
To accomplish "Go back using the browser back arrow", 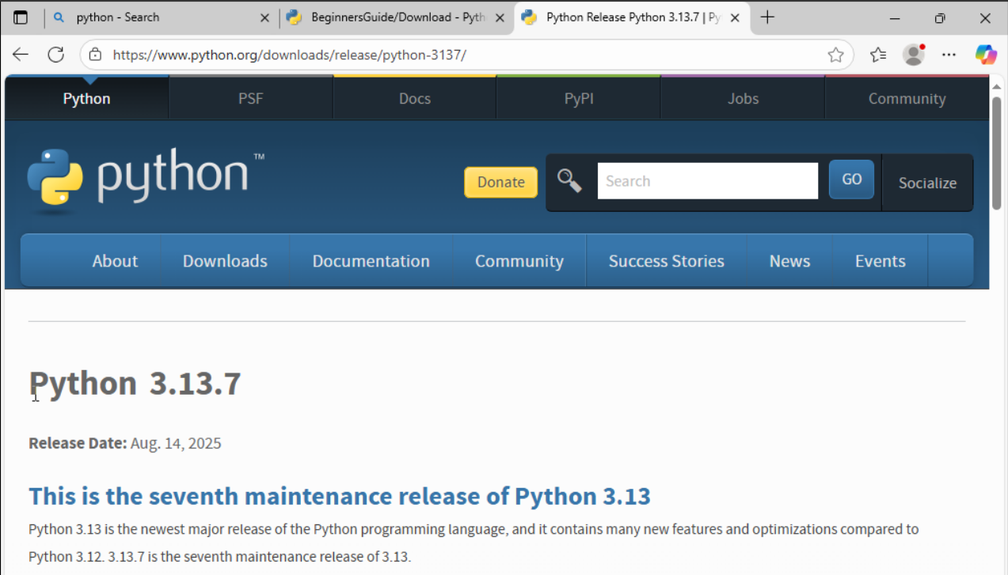I will (x=19, y=54).
